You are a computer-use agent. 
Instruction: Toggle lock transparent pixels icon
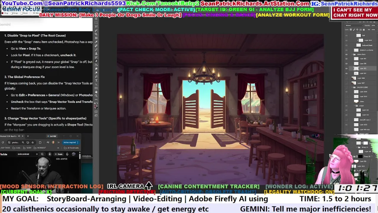351,30
